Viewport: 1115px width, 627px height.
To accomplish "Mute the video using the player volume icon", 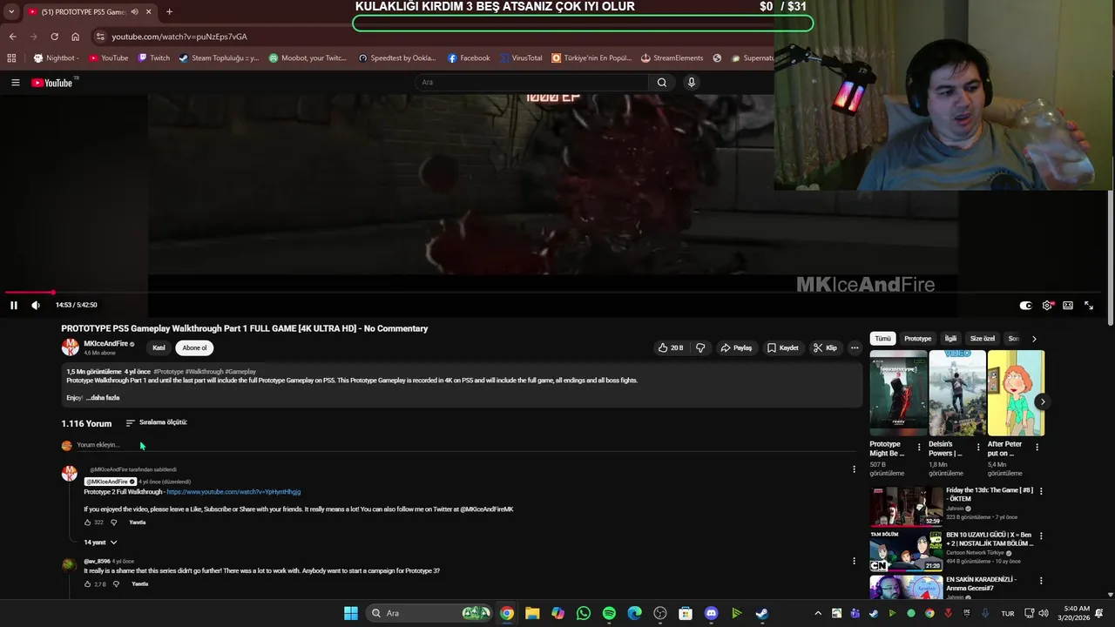I will (x=36, y=305).
